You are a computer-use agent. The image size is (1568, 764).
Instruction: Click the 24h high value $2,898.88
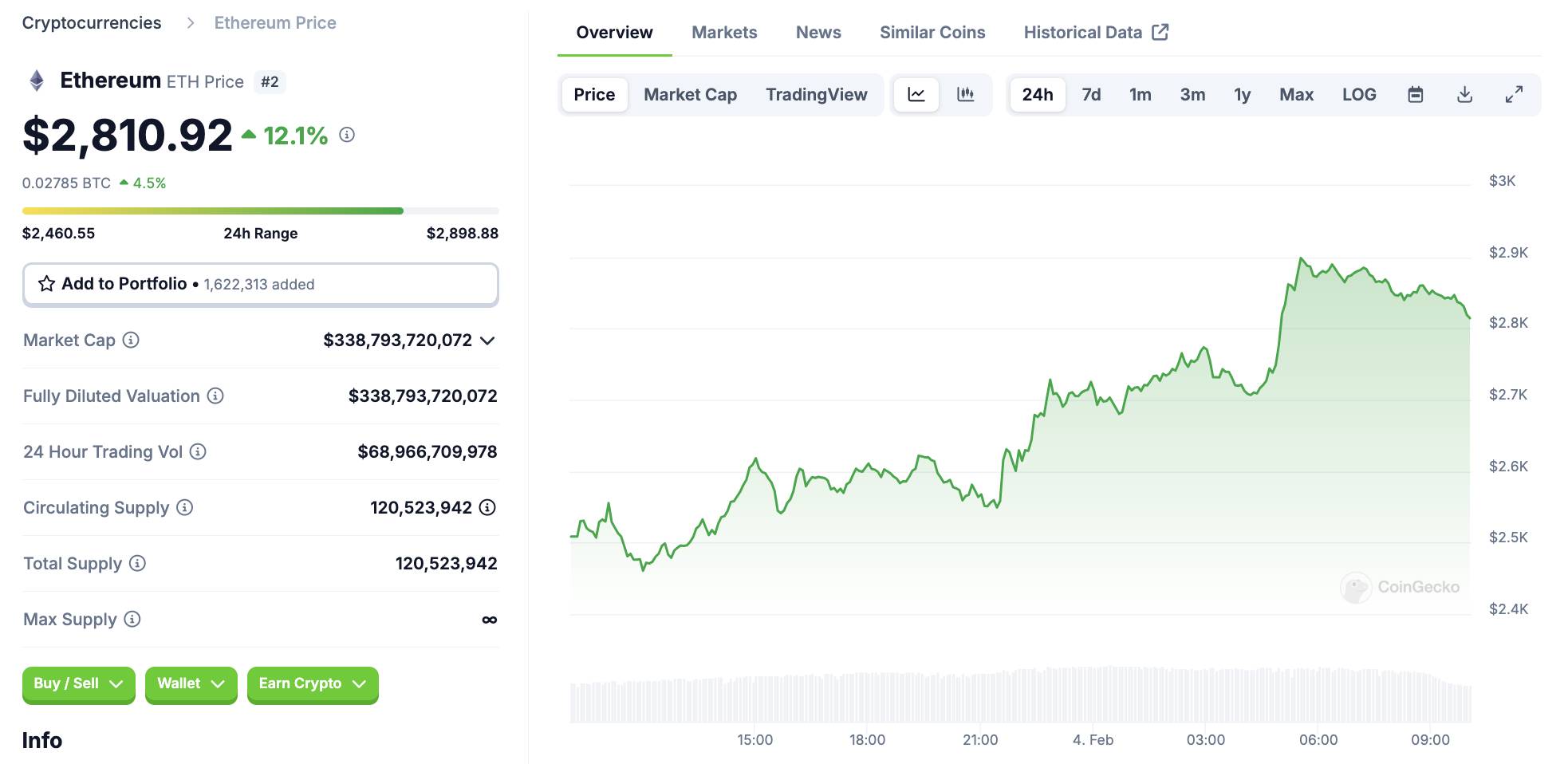coord(463,233)
